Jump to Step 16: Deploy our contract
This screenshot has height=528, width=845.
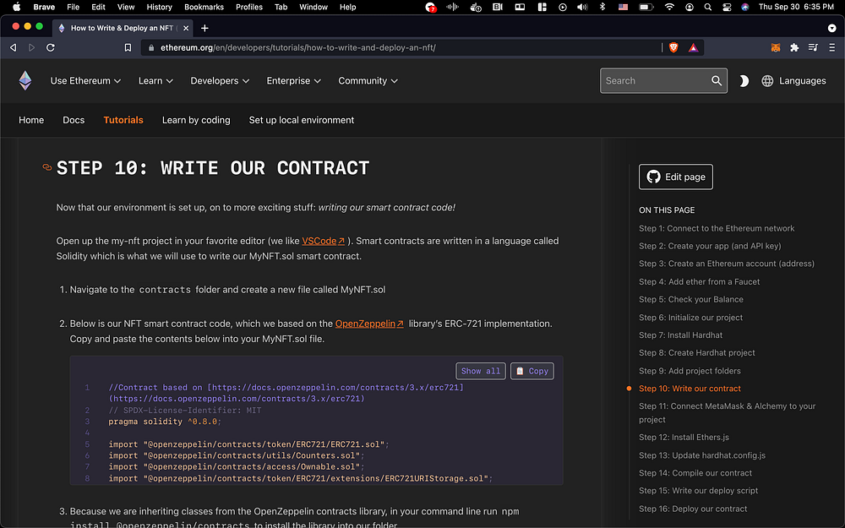point(693,509)
